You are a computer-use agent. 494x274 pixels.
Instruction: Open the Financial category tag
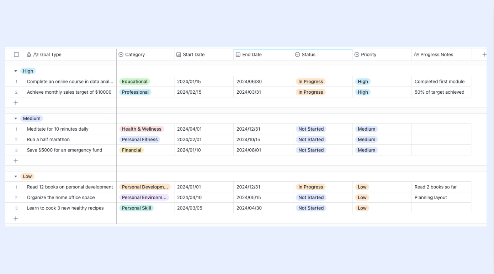pos(132,150)
